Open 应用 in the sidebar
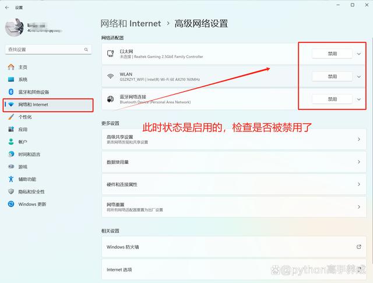Viewport: 373px width, 283px height. tap(48, 130)
